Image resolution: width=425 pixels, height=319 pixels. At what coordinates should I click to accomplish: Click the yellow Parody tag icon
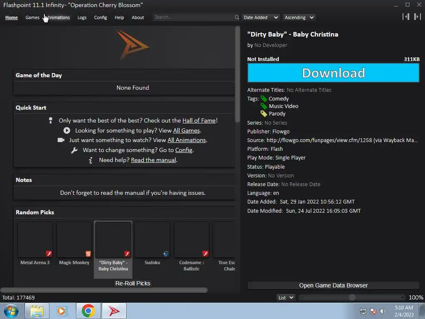tap(264, 114)
